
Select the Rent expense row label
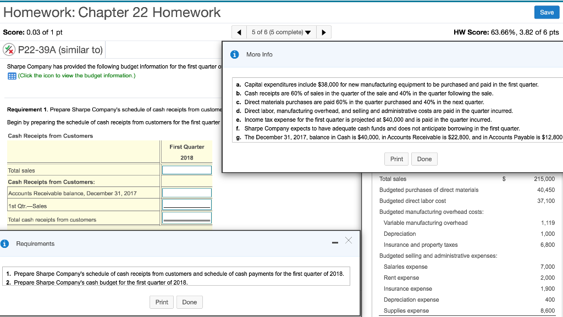(401, 278)
